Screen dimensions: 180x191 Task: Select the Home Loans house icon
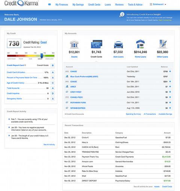[x=140, y=44]
